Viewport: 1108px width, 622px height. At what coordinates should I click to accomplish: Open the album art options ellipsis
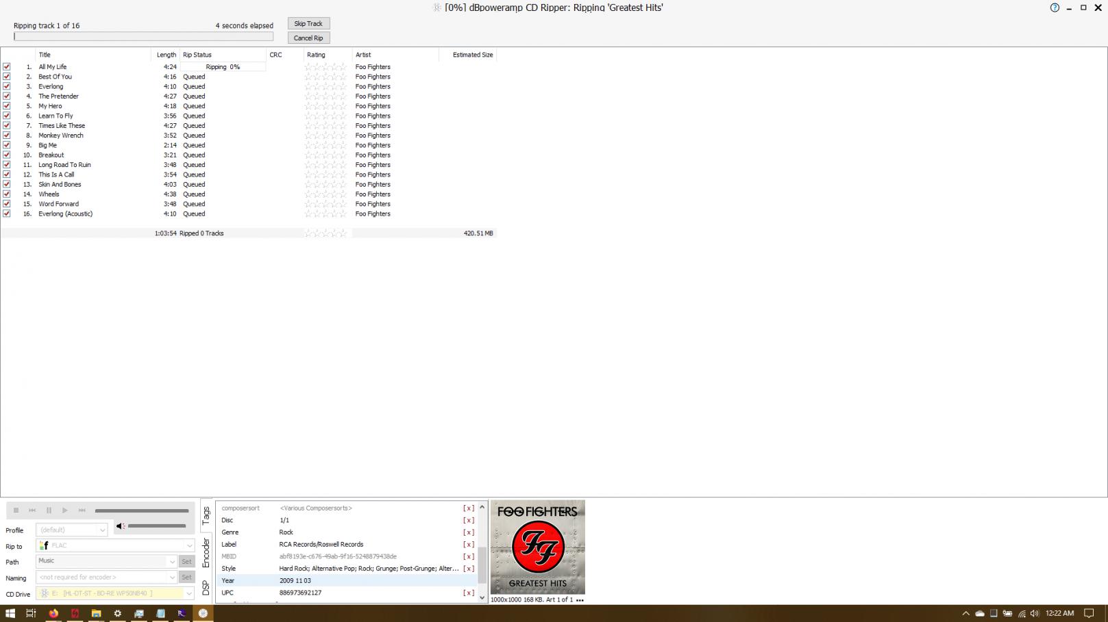coord(580,600)
